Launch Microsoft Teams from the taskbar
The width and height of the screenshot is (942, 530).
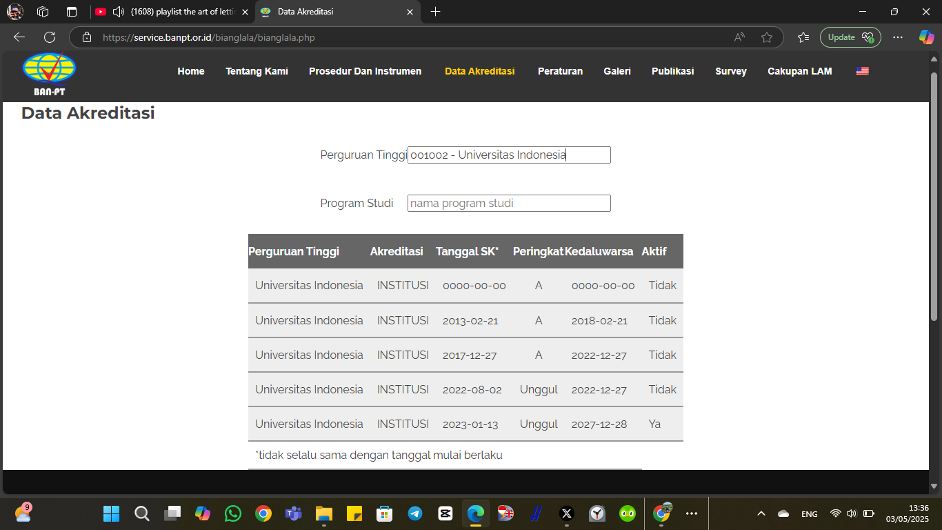pyautogui.click(x=294, y=513)
